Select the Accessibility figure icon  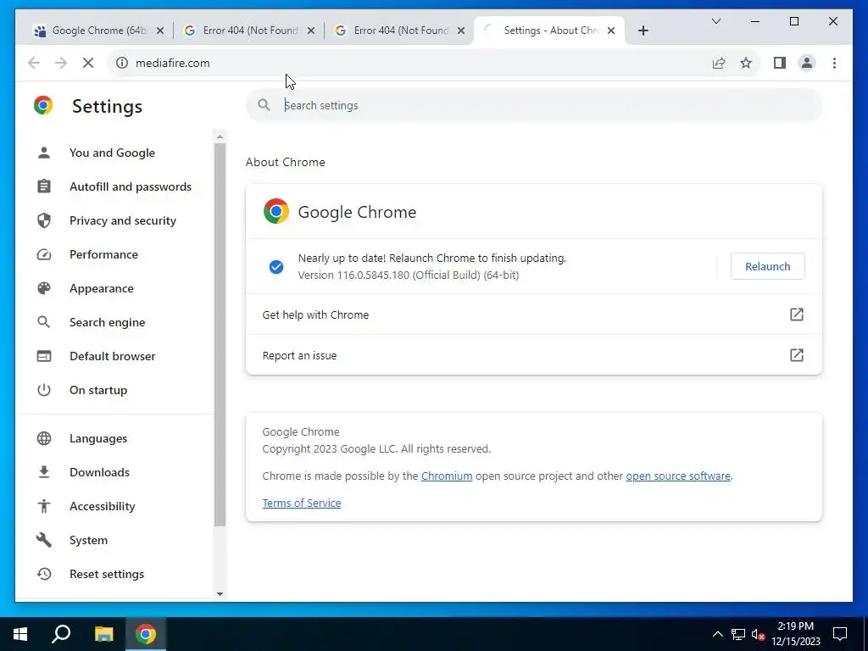[44, 506]
